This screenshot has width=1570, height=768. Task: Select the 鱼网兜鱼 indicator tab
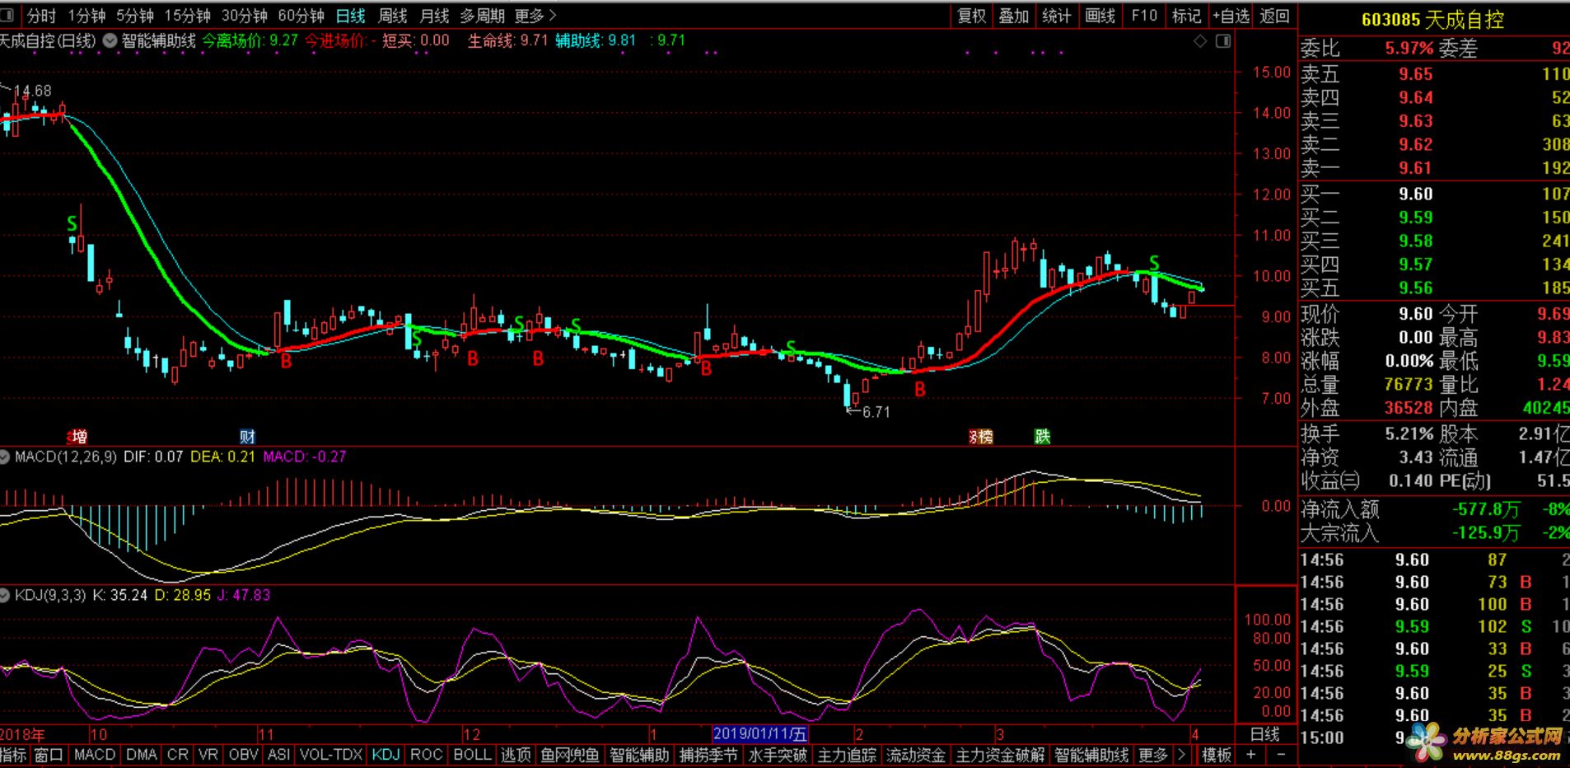[x=570, y=755]
